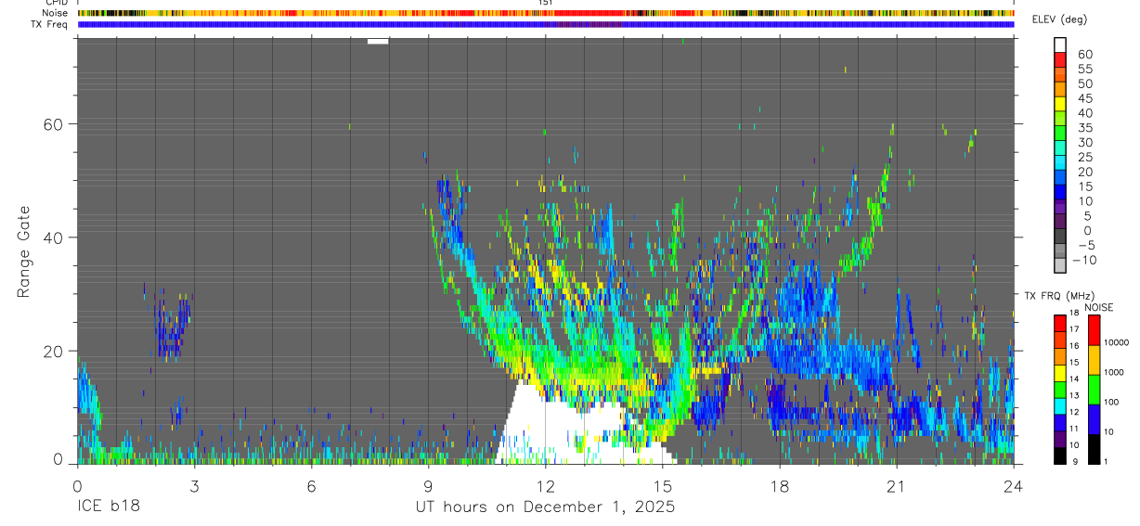The image size is (1140, 526).
Task: Click the ELEV colorbar label '15'
Action: coord(1085,186)
